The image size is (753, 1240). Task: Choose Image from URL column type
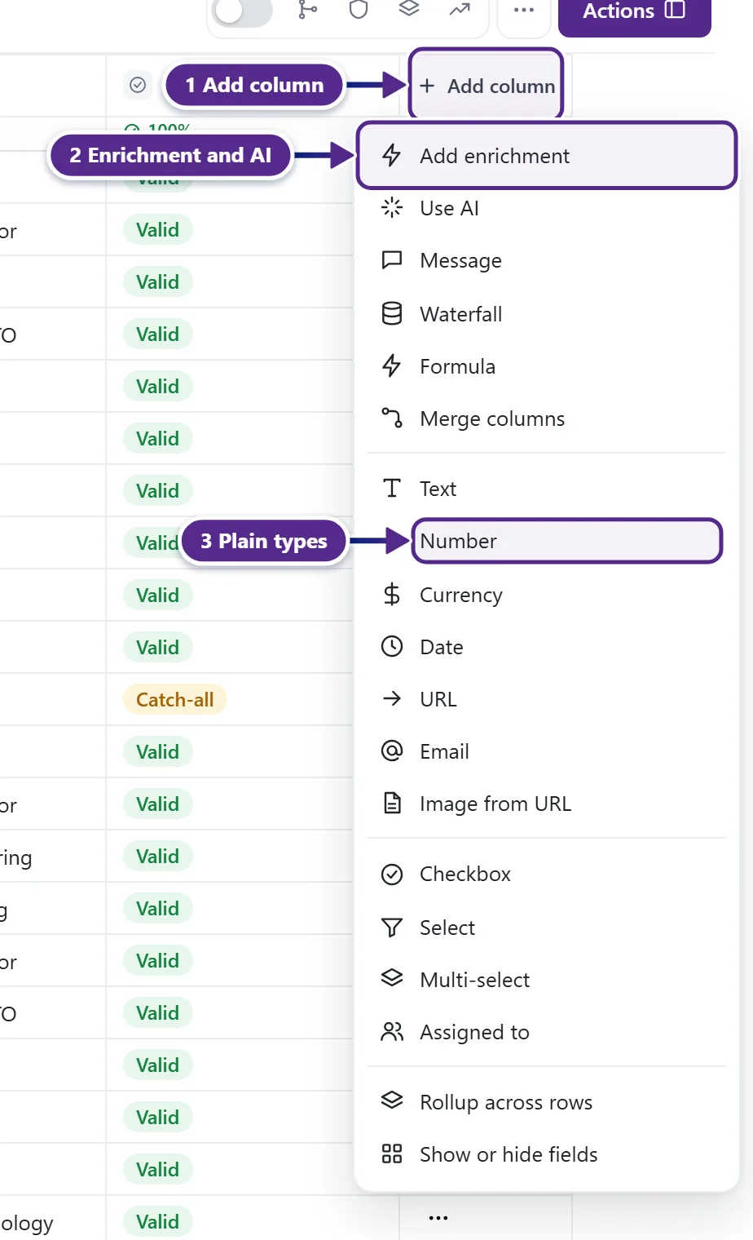coord(546,804)
